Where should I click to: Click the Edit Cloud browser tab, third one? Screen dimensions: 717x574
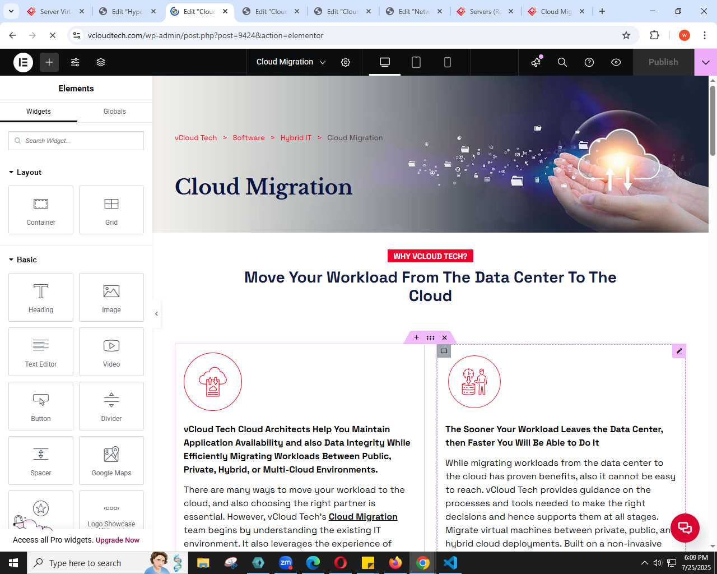200,11
